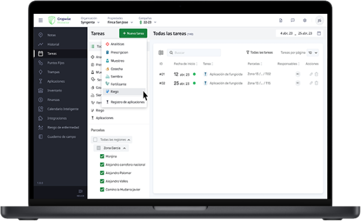Open Campañas 22-23 dropdown

tap(147, 20)
